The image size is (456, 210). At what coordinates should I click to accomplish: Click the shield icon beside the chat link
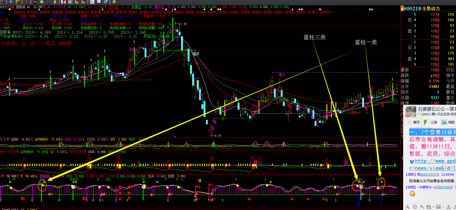(x=412, y=162)
